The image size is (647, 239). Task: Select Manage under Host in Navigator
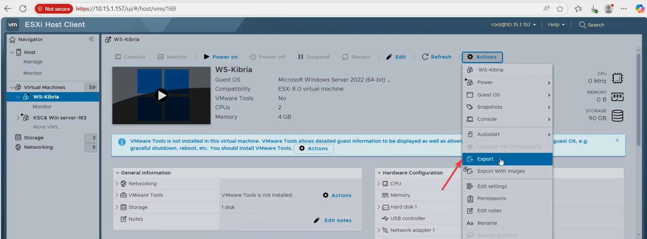click(x=33, y=62)
